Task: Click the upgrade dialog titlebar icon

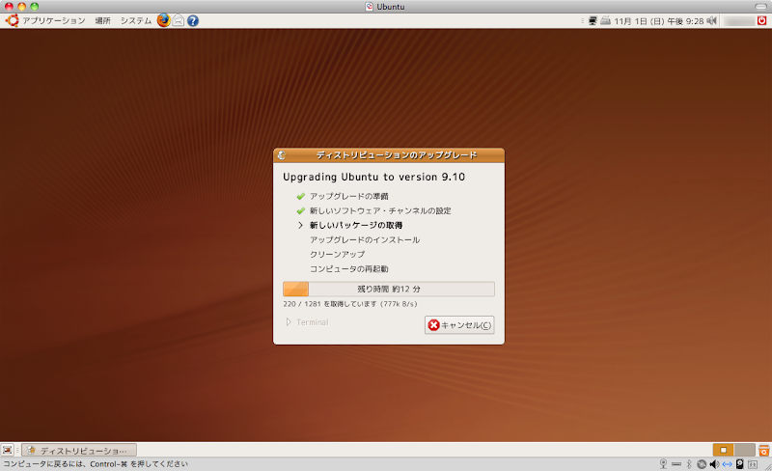Action: click(282, 155)
